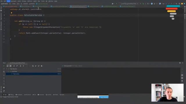Open the TODO tool window button
Image resolution: width=186 pixels, height=104 pixels.
[56, 95]
